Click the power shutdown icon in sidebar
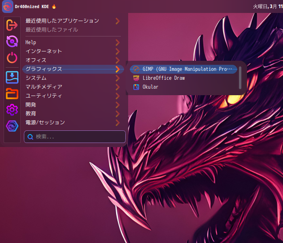 pos(12,58)
